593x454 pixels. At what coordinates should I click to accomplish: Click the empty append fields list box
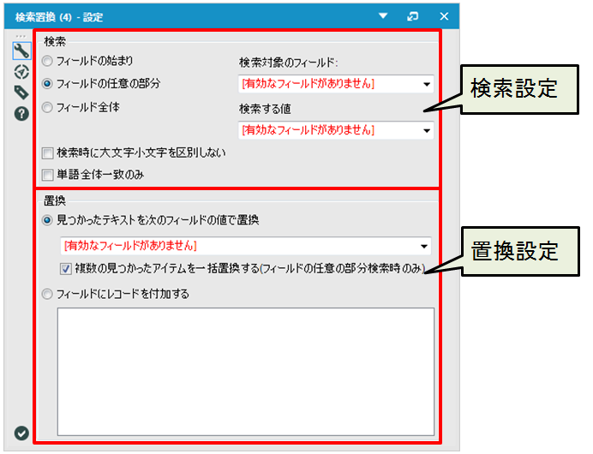[x=245, y=371]
